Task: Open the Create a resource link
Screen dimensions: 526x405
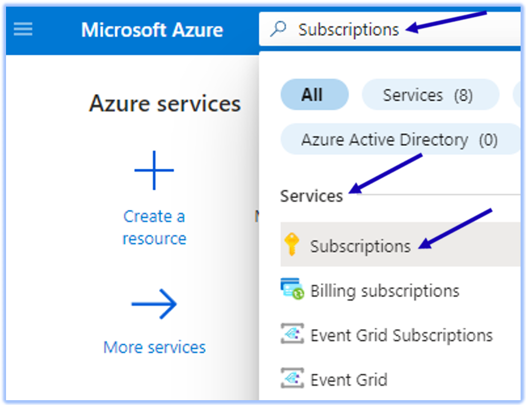Action: tap(154, 227)
